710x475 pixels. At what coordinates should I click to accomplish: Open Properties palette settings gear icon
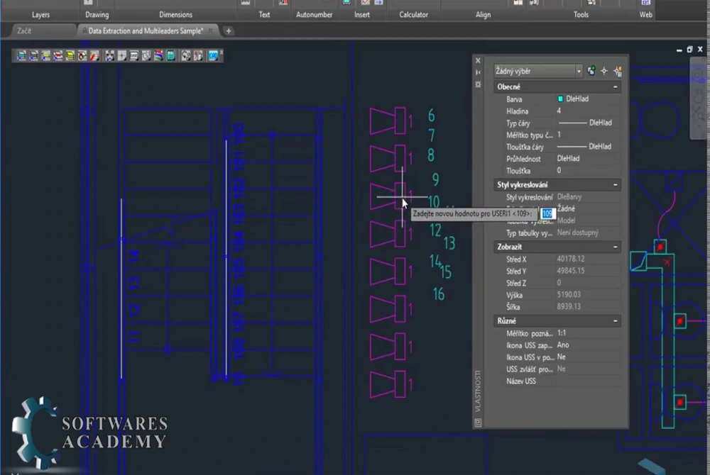pos(478,84)
